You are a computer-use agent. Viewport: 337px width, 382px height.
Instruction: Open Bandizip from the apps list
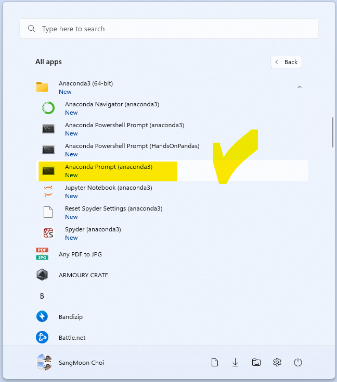(172, 316)
